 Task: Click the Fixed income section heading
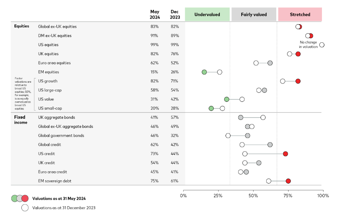pos(20,120)
